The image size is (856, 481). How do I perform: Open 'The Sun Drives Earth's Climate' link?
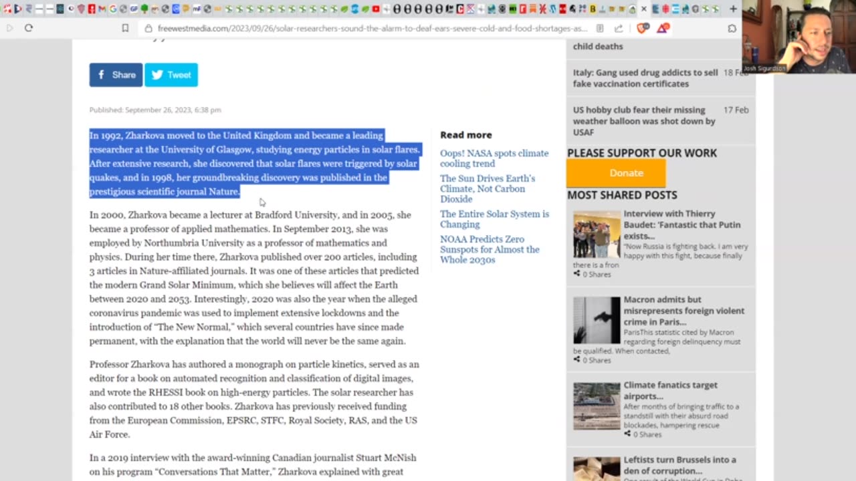pyautogui.click(x=488, y=189)
